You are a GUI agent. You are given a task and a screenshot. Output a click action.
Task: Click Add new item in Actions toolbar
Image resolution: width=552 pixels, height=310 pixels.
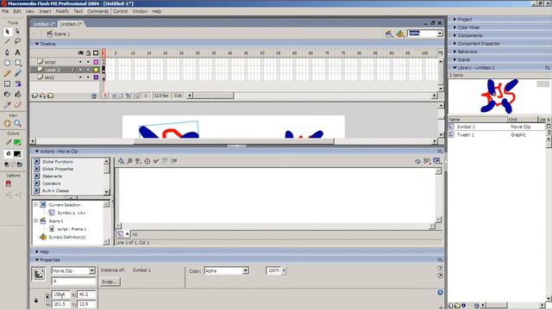click(x=121, y=161)
